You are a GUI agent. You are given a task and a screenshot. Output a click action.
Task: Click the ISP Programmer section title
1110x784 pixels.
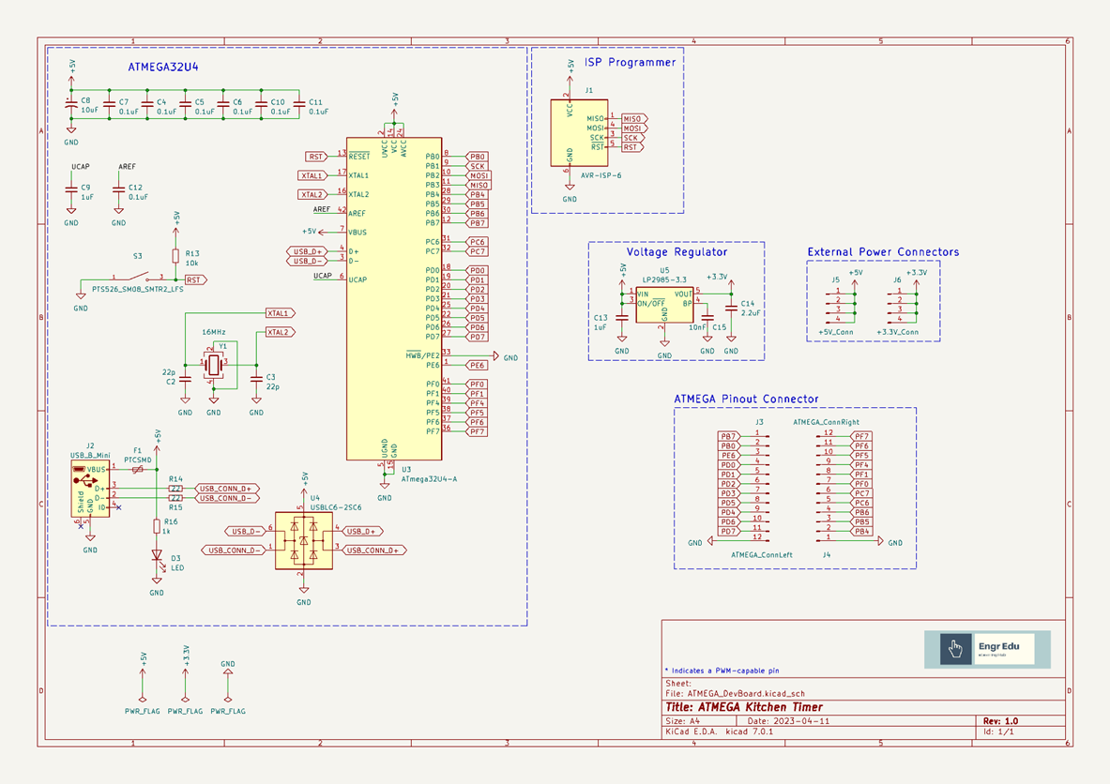(630, 63)
